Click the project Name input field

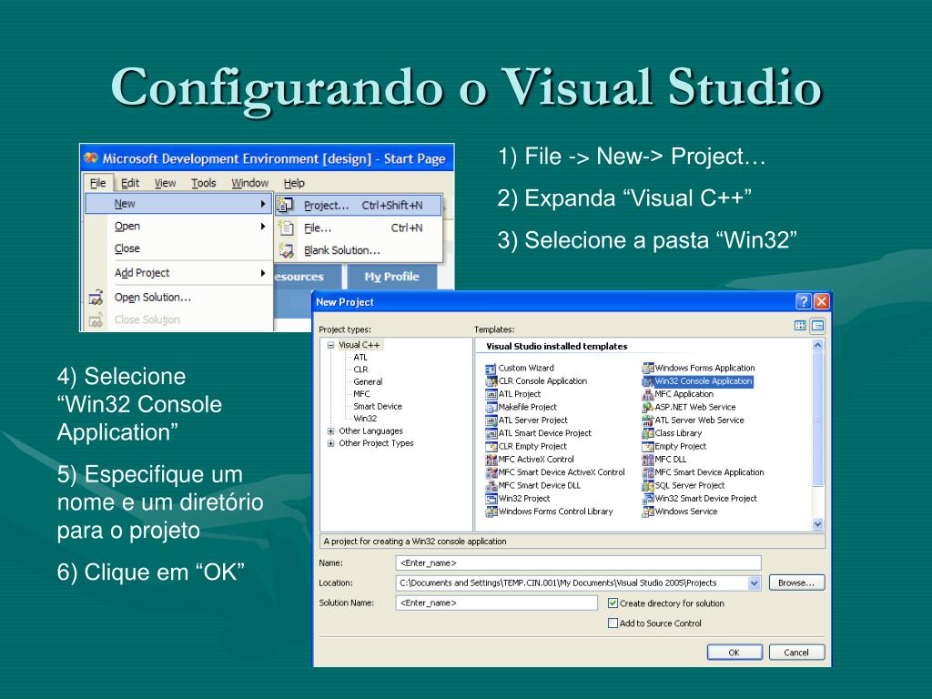pos(578,562)
